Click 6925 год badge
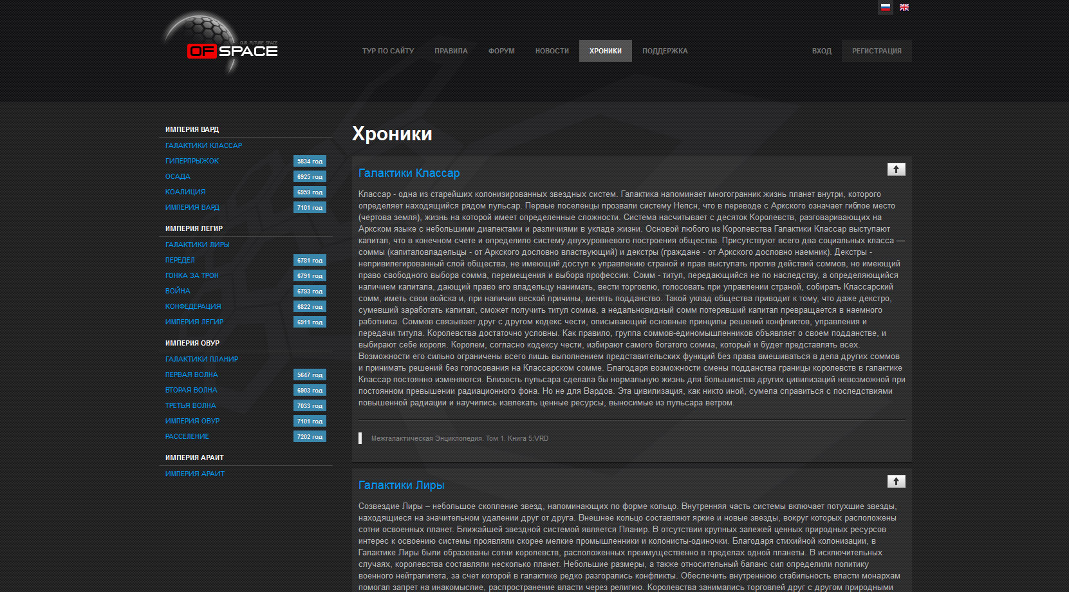Image resolution: width=1069 pixels, height=592 pixels. (x=310, y=176)
